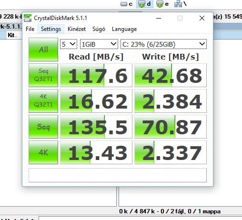The image size is (242, 220).
Task: Select drive e icon in file manager
Action: coord(162,4)
